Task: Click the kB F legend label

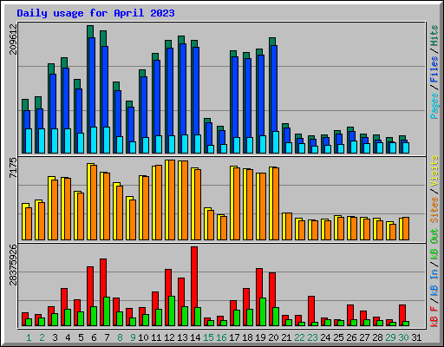Action: [x=434, y=317]
